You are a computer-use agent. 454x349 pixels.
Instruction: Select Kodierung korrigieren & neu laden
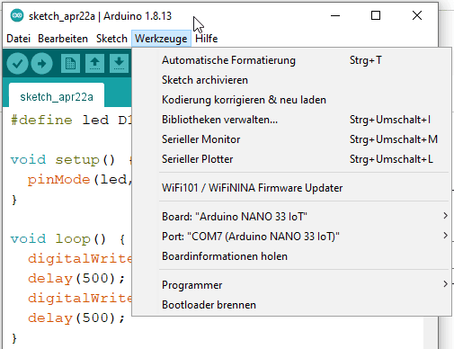291,100
